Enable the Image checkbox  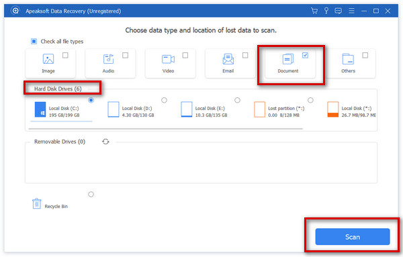(x=65, y=55)
